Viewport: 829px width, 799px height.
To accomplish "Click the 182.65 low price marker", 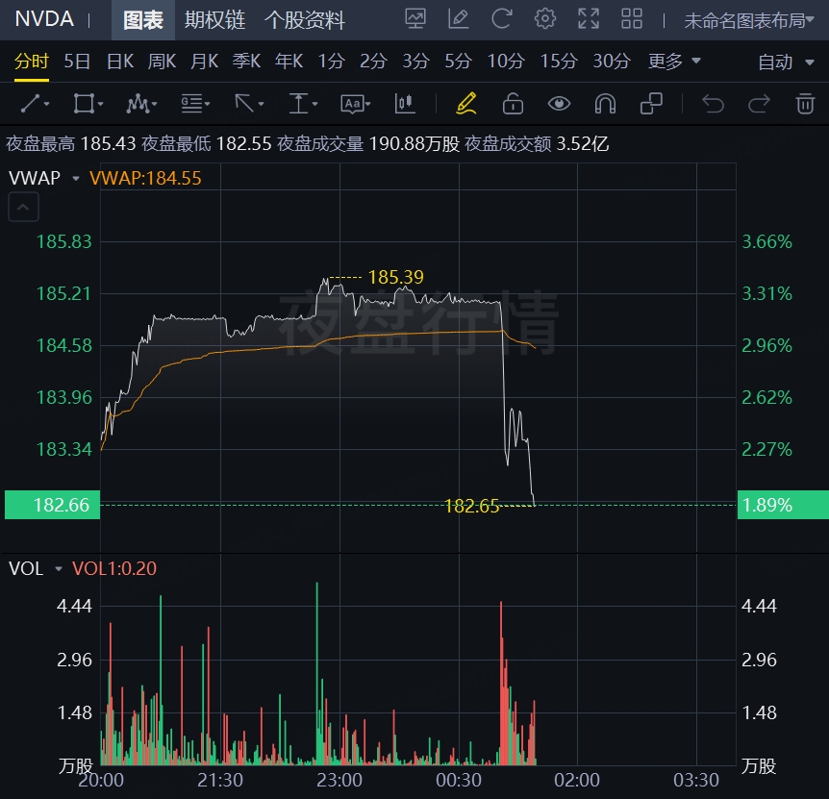I will pos(471,507).
